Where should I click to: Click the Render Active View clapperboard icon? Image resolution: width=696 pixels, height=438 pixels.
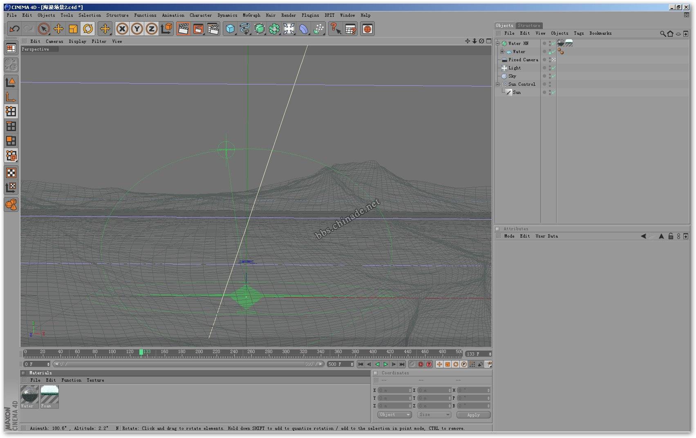click(x=184, y=29)
